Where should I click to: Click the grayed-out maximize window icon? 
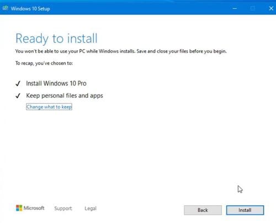click(x=253, y=8)
